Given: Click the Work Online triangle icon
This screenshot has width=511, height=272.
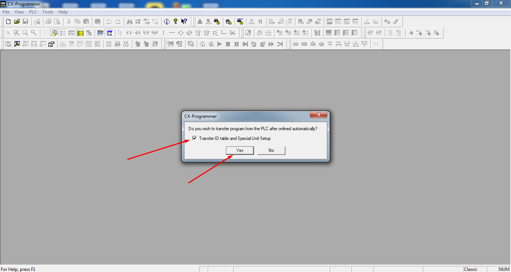Looking at the screenshot, I should (x=200, y=21).
